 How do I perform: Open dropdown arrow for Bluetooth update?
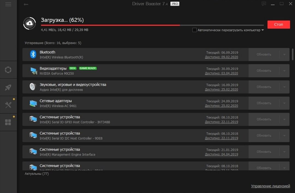(x=284, y=55)
